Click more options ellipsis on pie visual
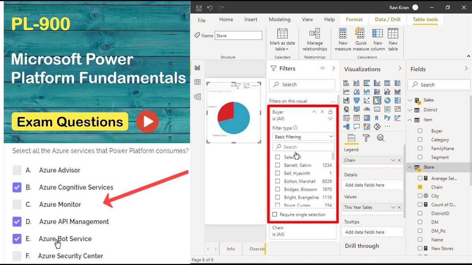The height and width of the screenshot is (265, 472). click(256, 86)
